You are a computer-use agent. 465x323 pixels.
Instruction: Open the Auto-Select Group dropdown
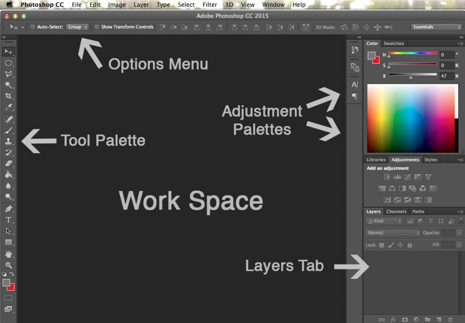click(x=77, y=27)
